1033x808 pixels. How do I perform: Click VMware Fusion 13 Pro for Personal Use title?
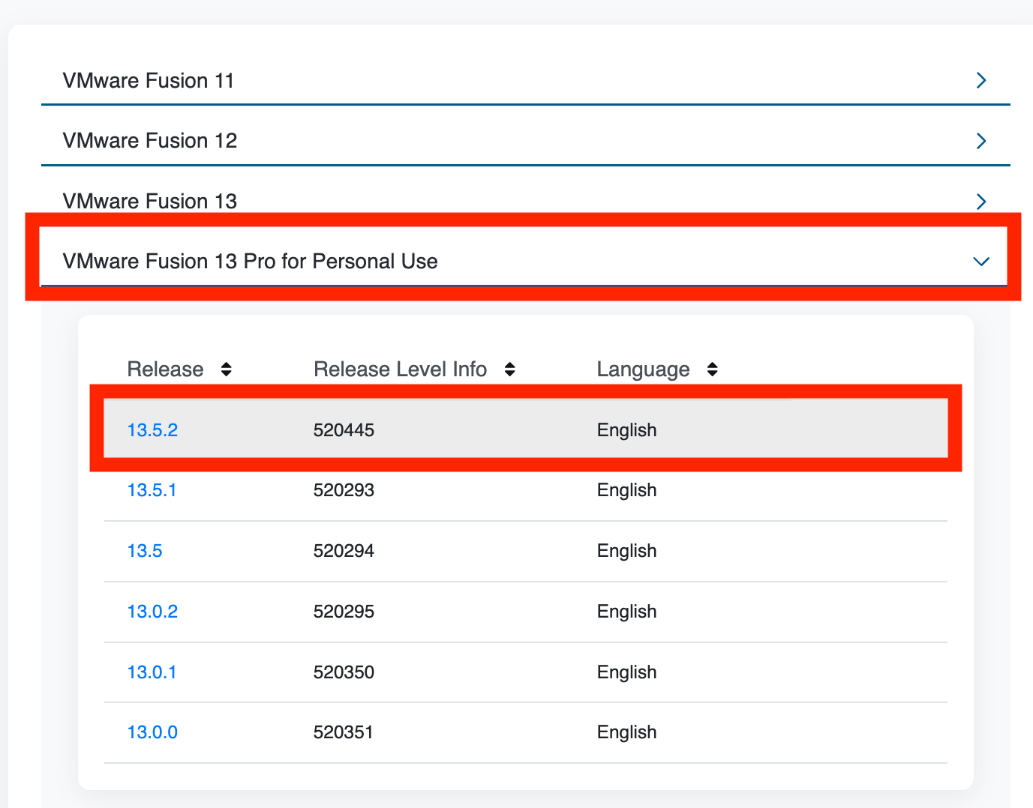click(250, 262)
